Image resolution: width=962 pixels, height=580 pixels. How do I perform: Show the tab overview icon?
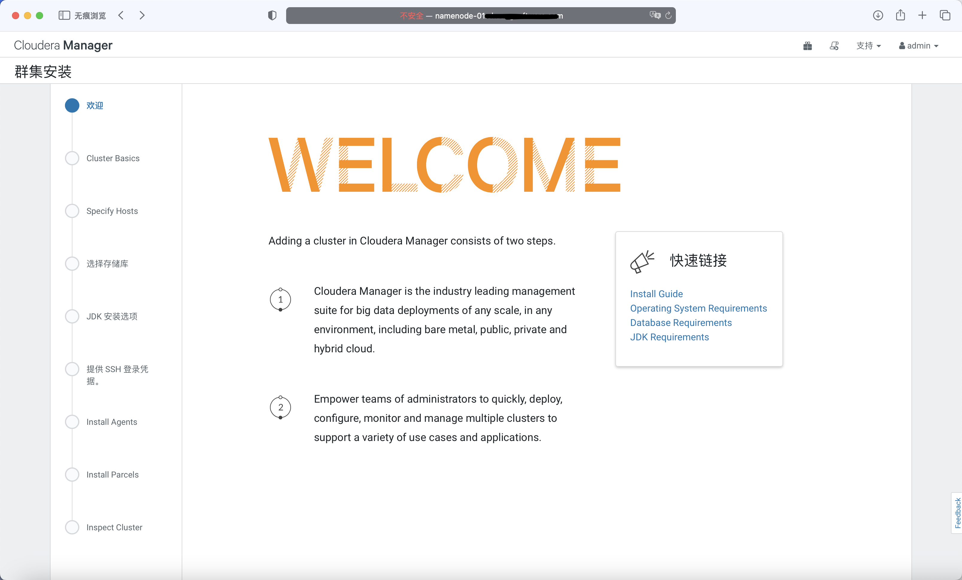click(945, 16)
